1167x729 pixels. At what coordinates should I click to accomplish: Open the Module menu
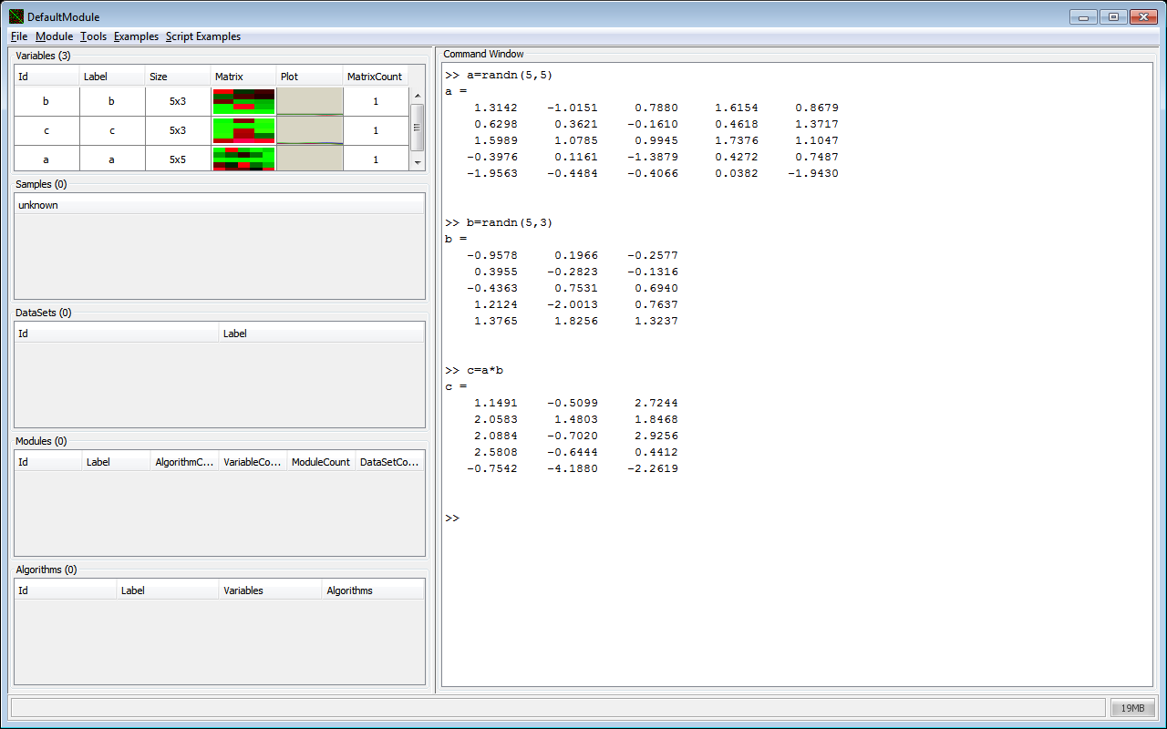pyautogui.click(x=54, y=36)
